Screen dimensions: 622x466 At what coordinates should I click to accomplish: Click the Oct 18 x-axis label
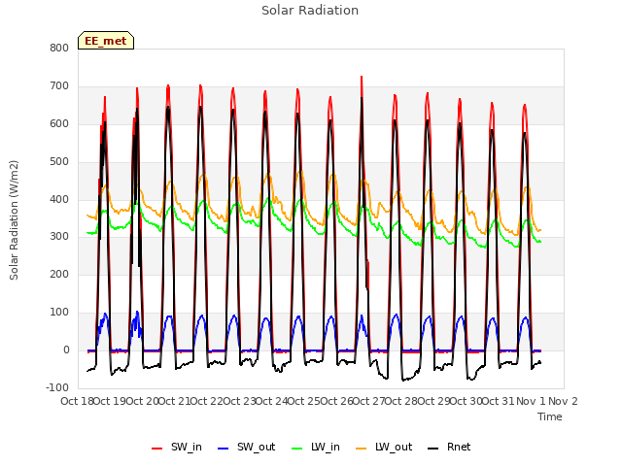[78, 401]
